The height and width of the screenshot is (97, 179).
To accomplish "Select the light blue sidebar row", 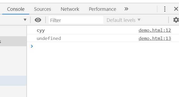I will click(13, 81).
